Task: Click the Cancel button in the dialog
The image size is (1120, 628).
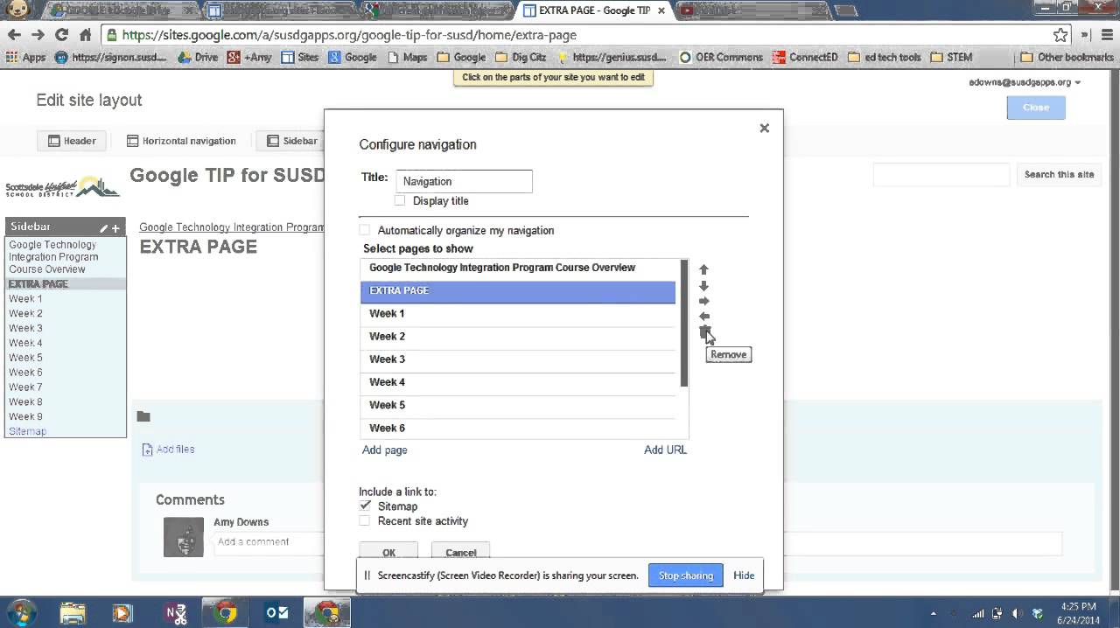Action: pos(460,552)
